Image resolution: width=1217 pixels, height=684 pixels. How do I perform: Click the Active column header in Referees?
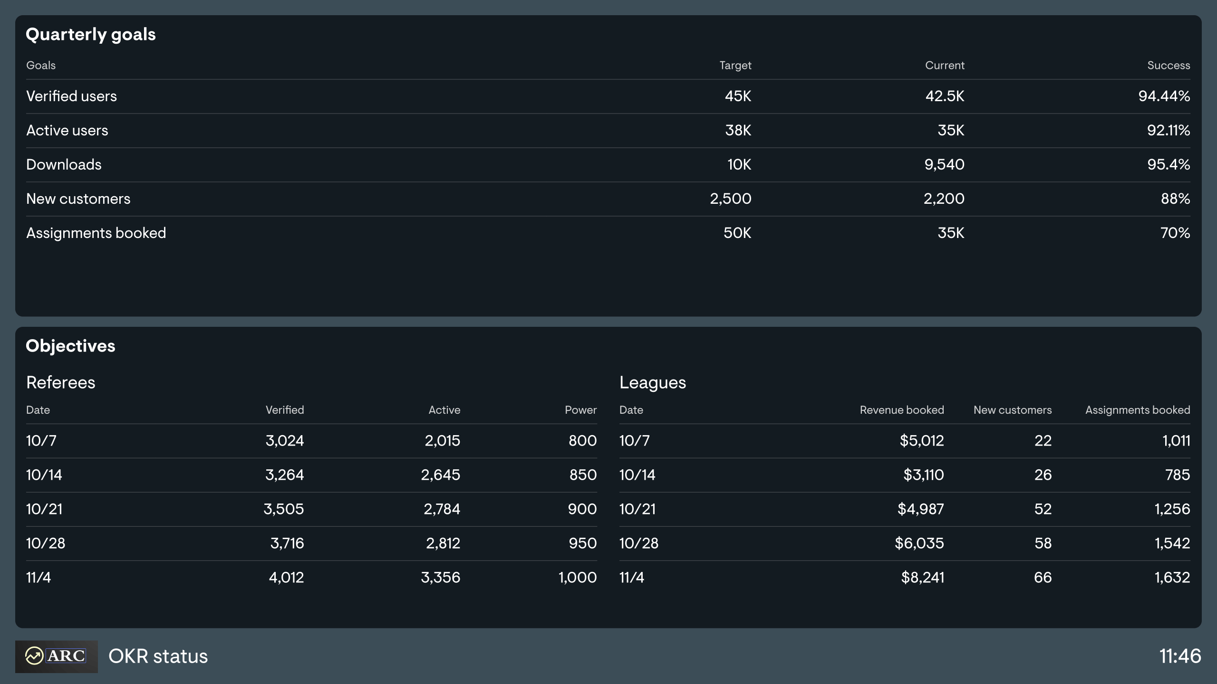click(444, 410)
